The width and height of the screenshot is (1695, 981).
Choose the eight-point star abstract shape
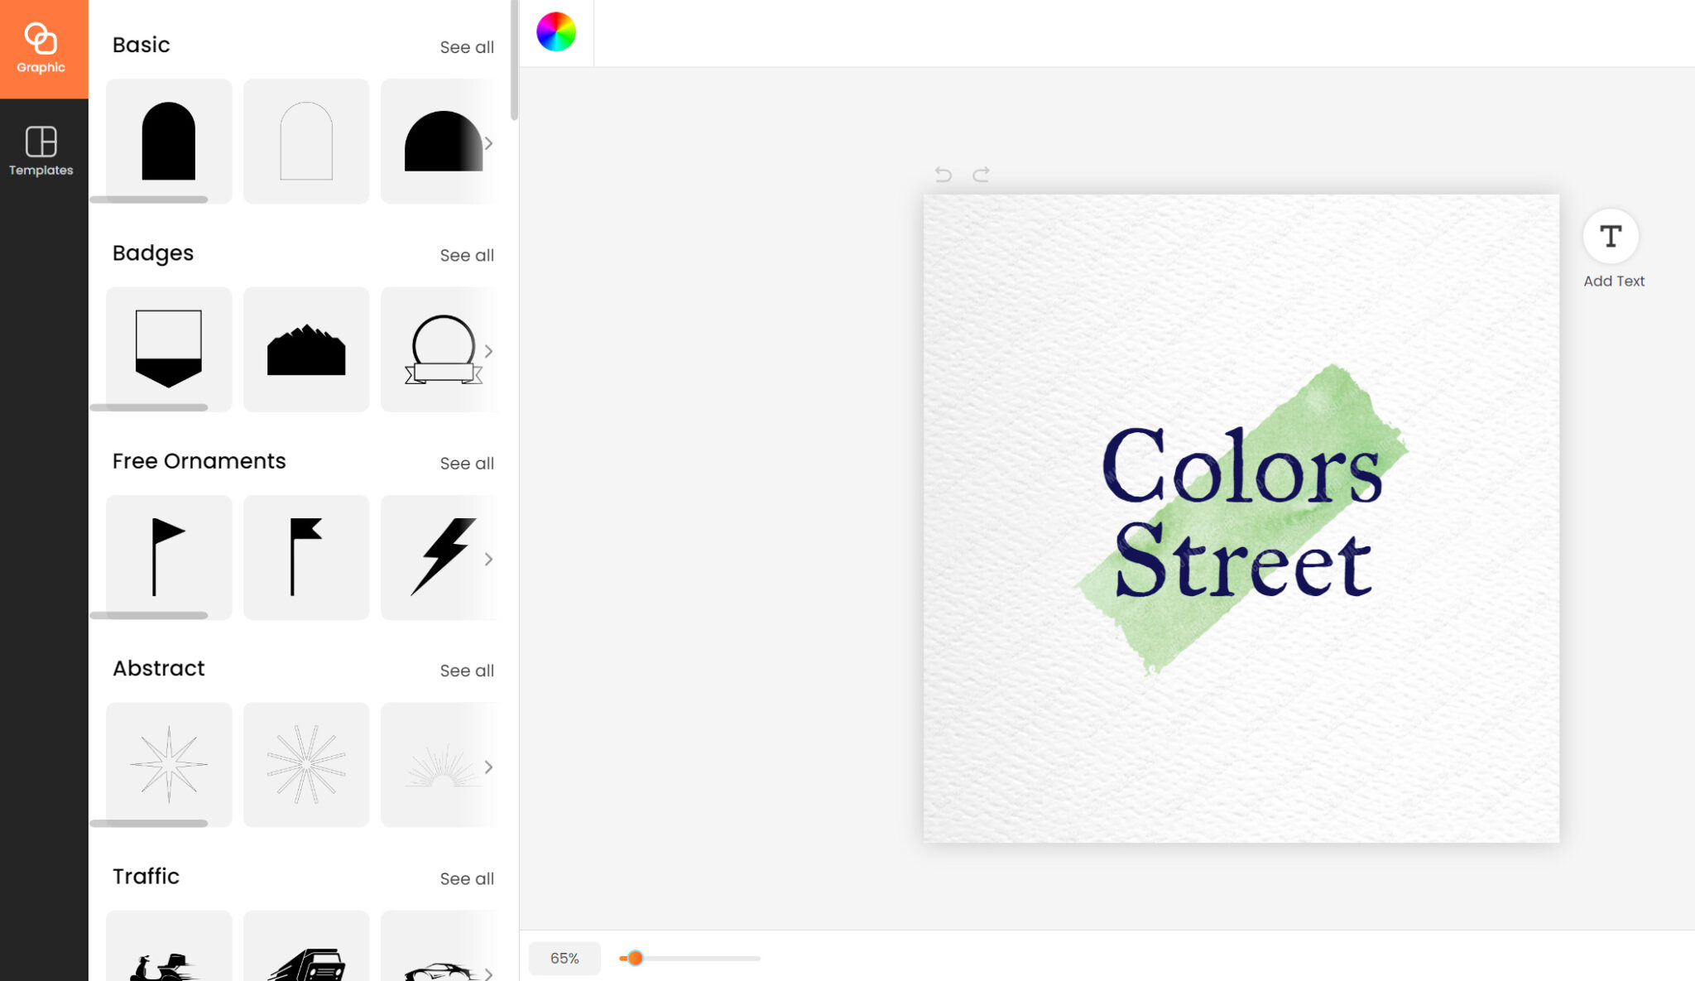click(169, 764)
